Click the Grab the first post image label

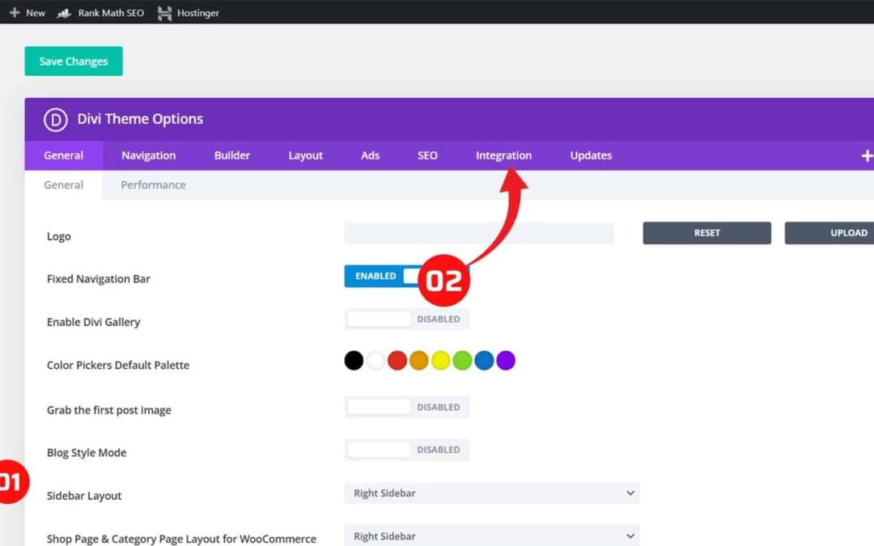coord(108,410)
